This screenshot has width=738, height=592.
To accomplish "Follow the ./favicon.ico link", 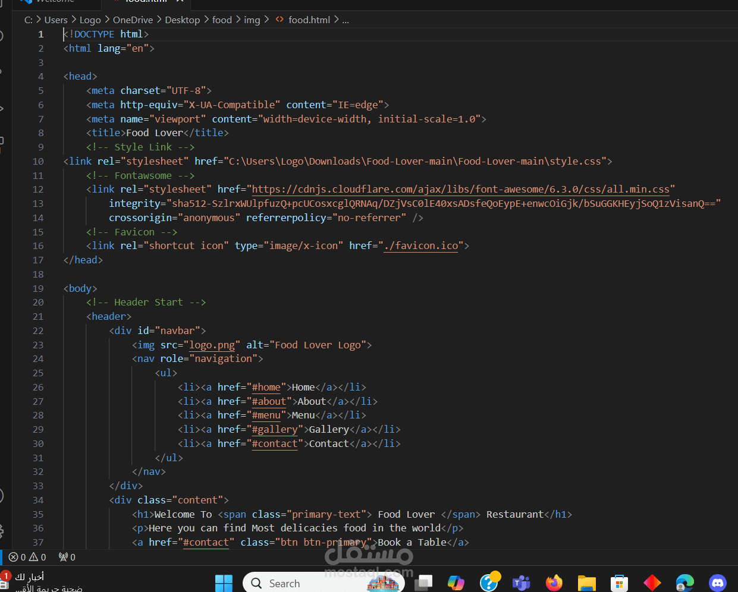I will [x=421, y=245].
